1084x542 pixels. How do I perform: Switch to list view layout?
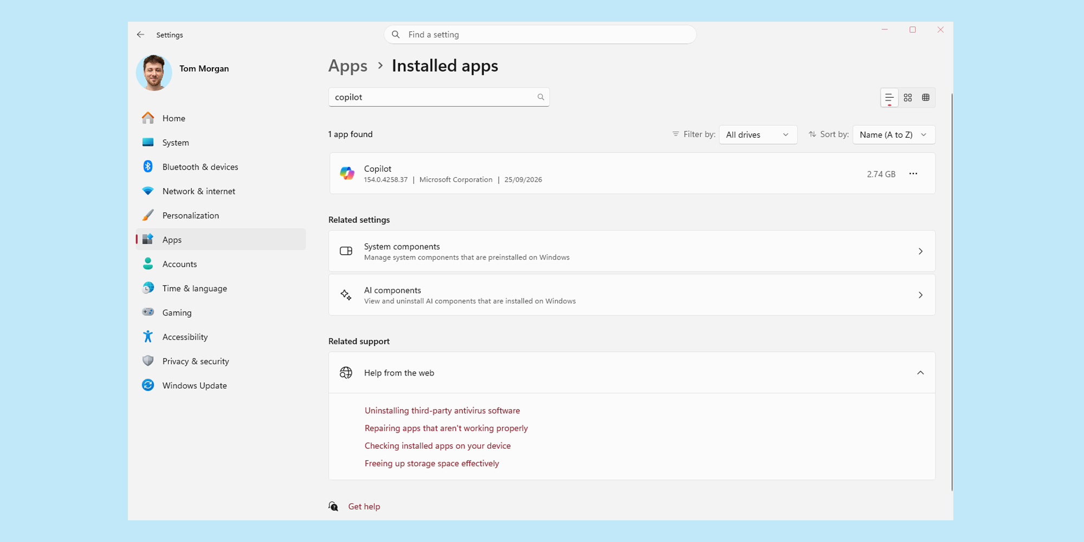pyautogui.click(x=889, y=98)
